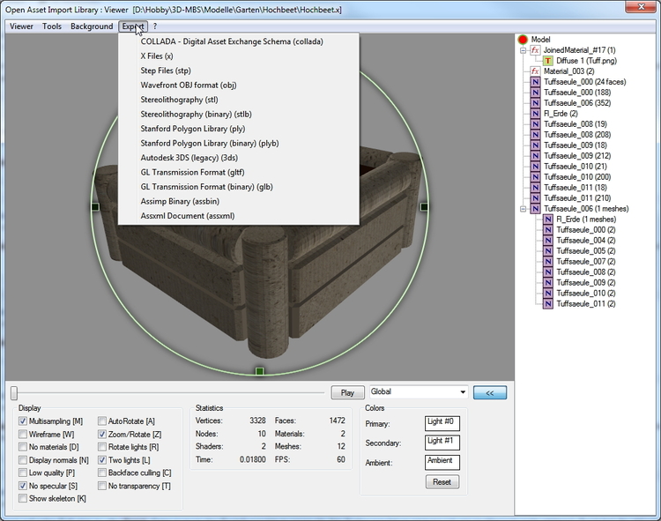Viewport: 661px width, 521px height.
Task: Open the Background menu
Action: pyautogui.click(x=92, y=26)
